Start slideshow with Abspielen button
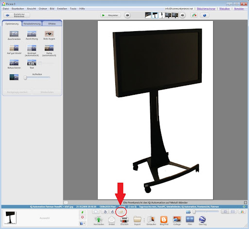 click(110, 16)
